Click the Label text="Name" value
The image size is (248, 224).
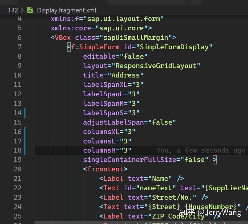click(x=160, y=178)
